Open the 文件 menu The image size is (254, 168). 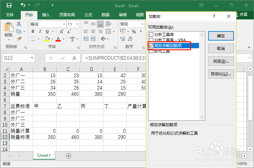click(x=10, y=15)
